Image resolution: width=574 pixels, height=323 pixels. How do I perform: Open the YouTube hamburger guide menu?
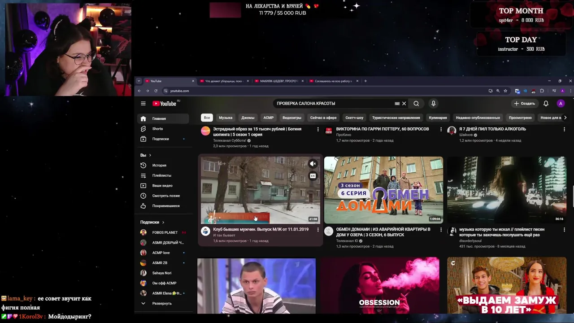click(x=143, y=104)
